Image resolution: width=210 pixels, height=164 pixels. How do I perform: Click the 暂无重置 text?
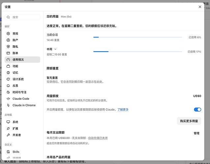pyautogui.click(x=52, y=78)
